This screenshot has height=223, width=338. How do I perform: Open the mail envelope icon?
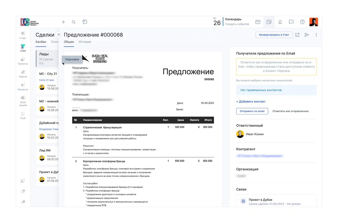coord(258,22)
